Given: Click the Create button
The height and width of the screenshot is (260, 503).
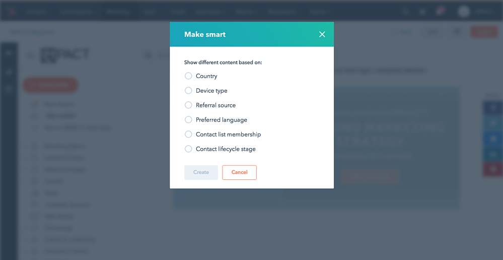Looking at the screenshot, I should pos(201,172).
